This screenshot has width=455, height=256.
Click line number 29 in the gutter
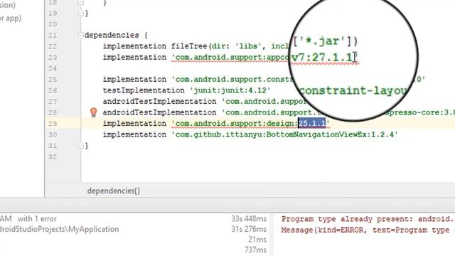[x=53, y=123]
